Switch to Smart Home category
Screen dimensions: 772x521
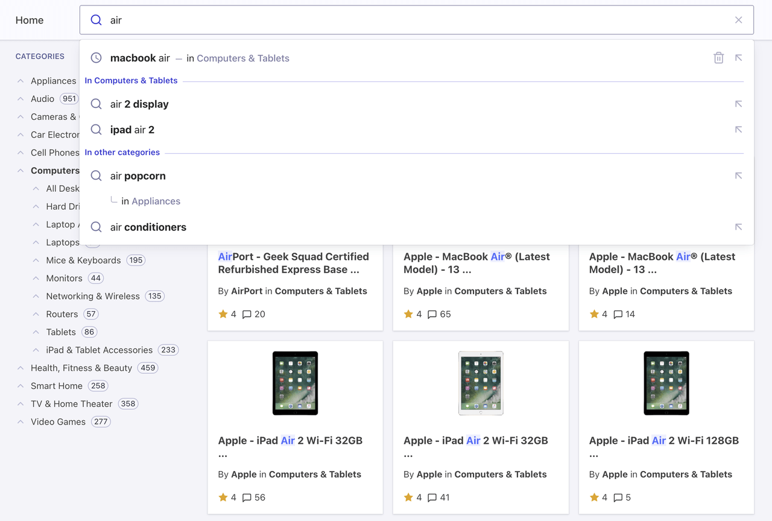(x=57, y=385)
